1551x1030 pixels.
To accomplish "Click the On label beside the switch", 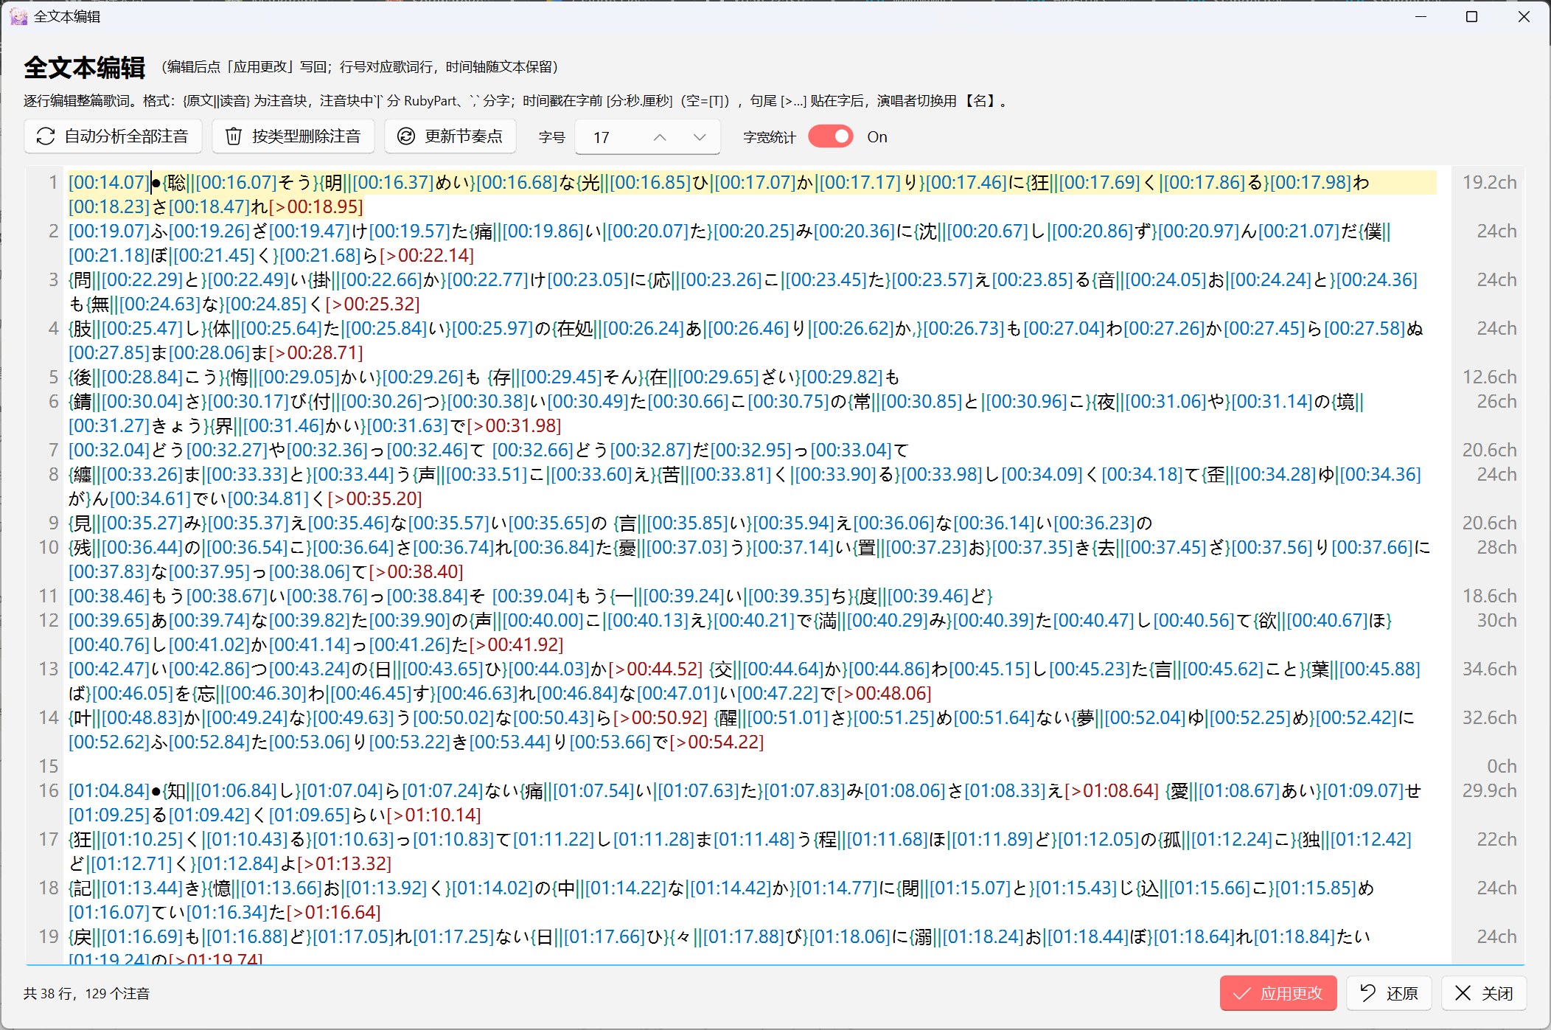I will pos(877,137).
